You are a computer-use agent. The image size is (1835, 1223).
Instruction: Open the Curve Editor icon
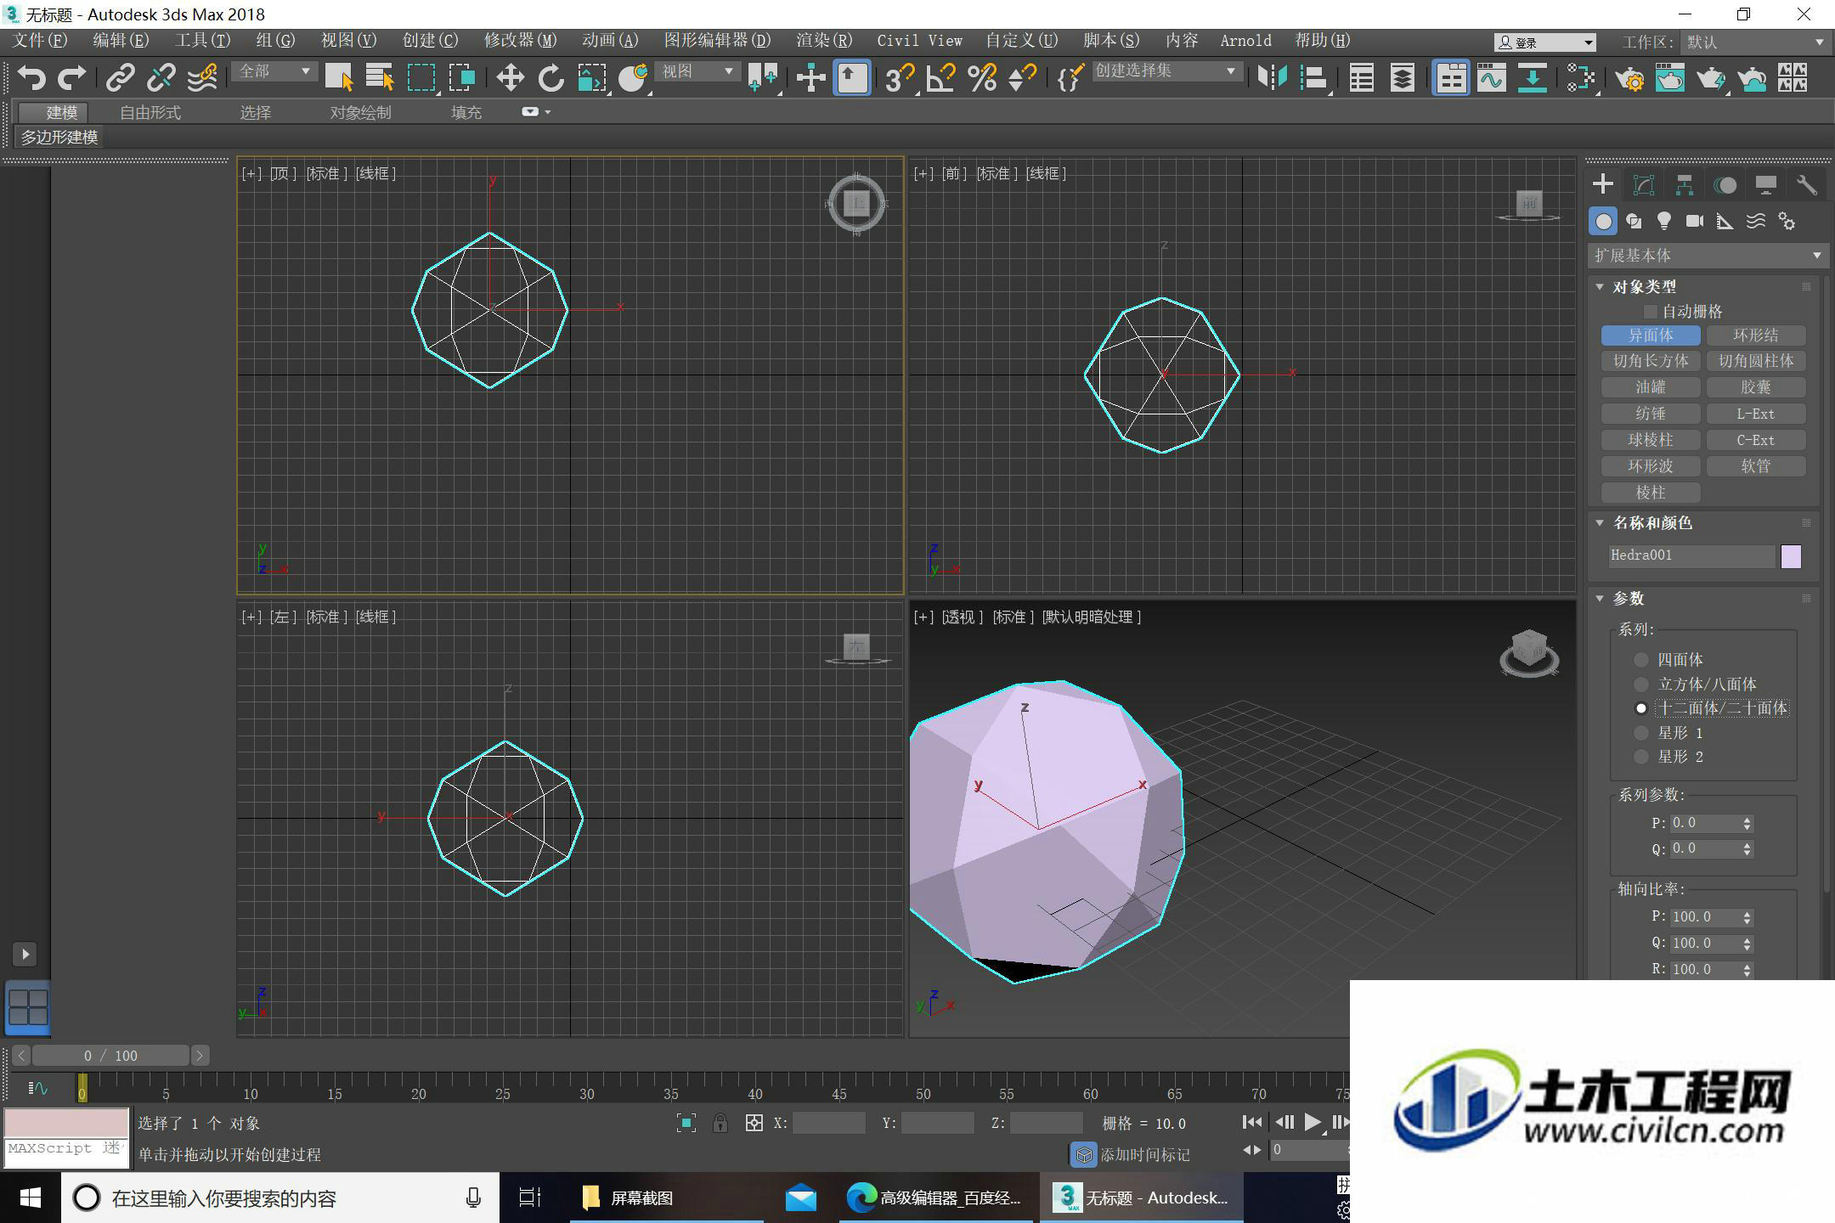coord(1492,78)
